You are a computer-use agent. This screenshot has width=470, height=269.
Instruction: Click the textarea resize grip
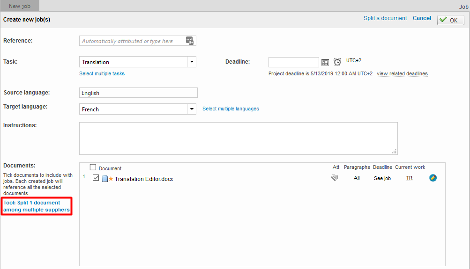tap(394, 151)
